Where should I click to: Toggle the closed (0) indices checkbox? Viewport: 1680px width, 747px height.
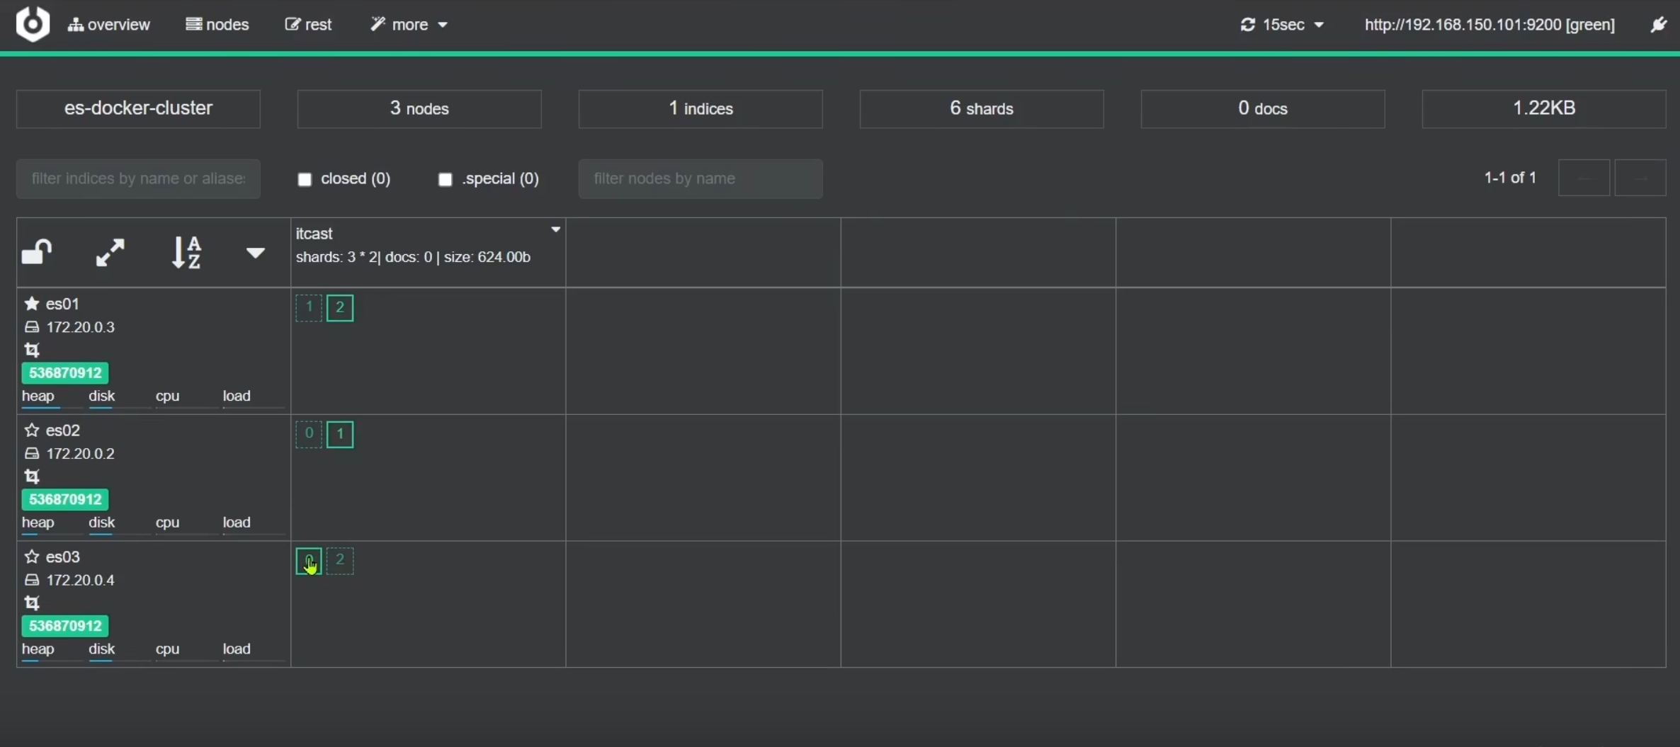click(305, 179)
